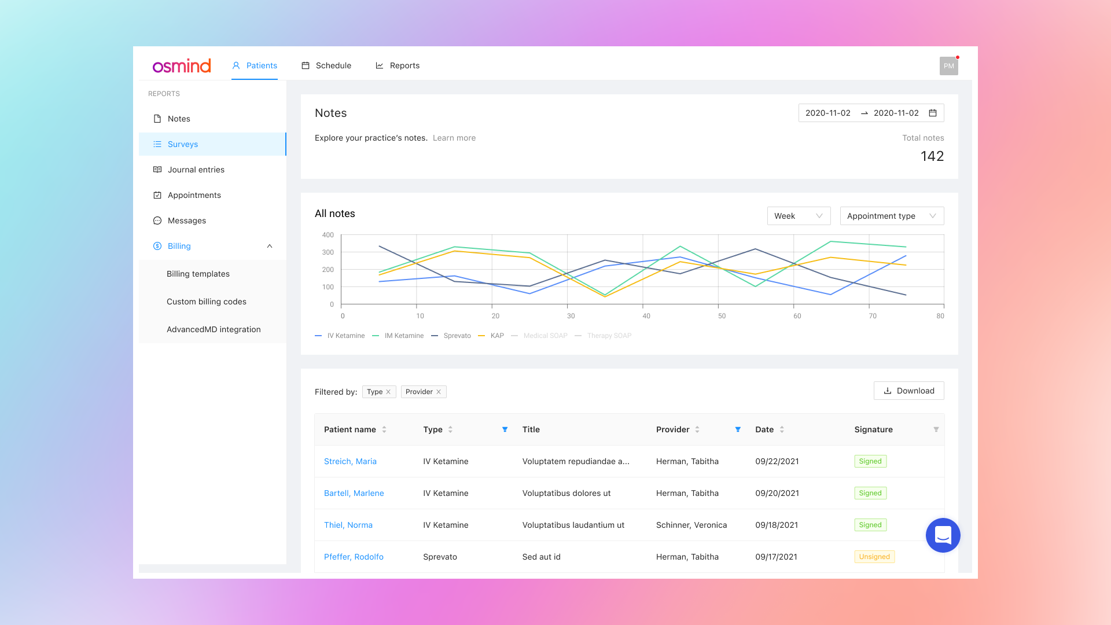Screen dimensions: 1111x625
Task: Open the date range calendar icon
Action: pyautogui.click(x=933, y=113)
